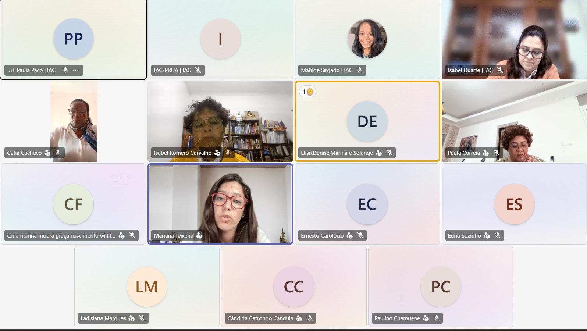Viewport: 587px width, 331px height.
Task: Click raised hand indicator on DE tile
Action: pyautogui.click(x=307, y=92)
